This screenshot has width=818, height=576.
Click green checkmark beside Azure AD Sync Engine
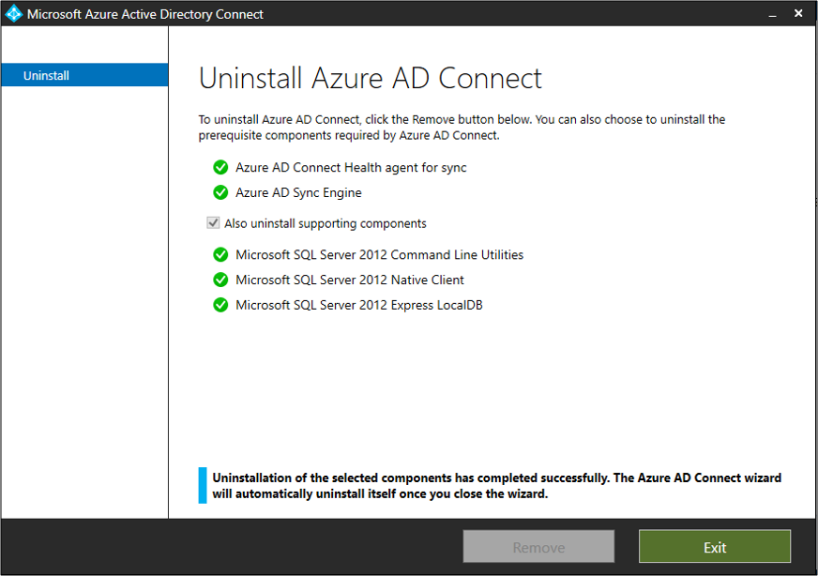coord(220,192)
